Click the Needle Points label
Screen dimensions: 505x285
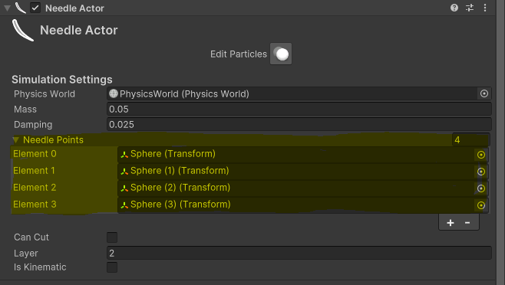click(x=53, y=140)
